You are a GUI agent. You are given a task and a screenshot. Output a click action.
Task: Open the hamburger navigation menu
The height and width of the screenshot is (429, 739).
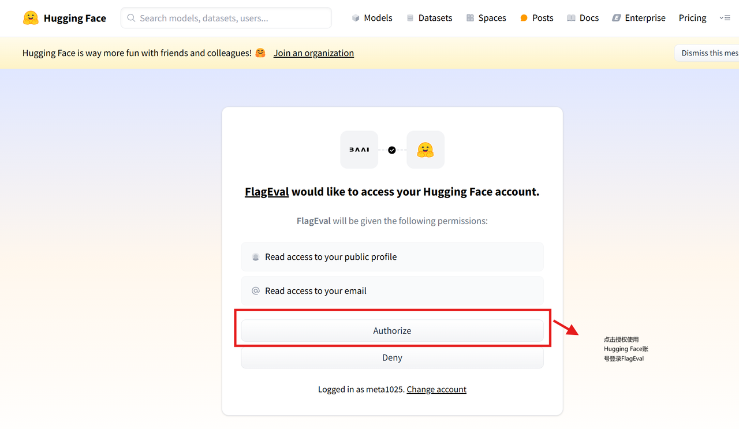point(725,18)
